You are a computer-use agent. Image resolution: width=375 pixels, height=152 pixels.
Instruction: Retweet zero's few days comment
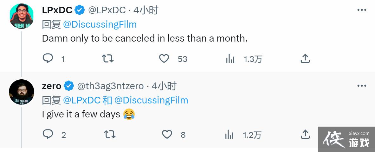pyautogui.click(x=110, y=134)
